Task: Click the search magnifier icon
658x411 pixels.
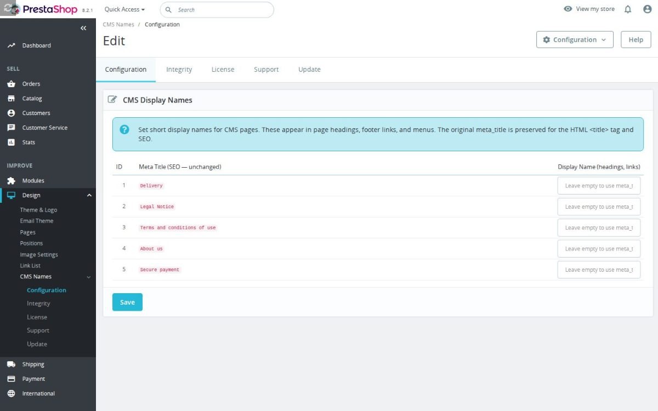Action: [168, 10]
